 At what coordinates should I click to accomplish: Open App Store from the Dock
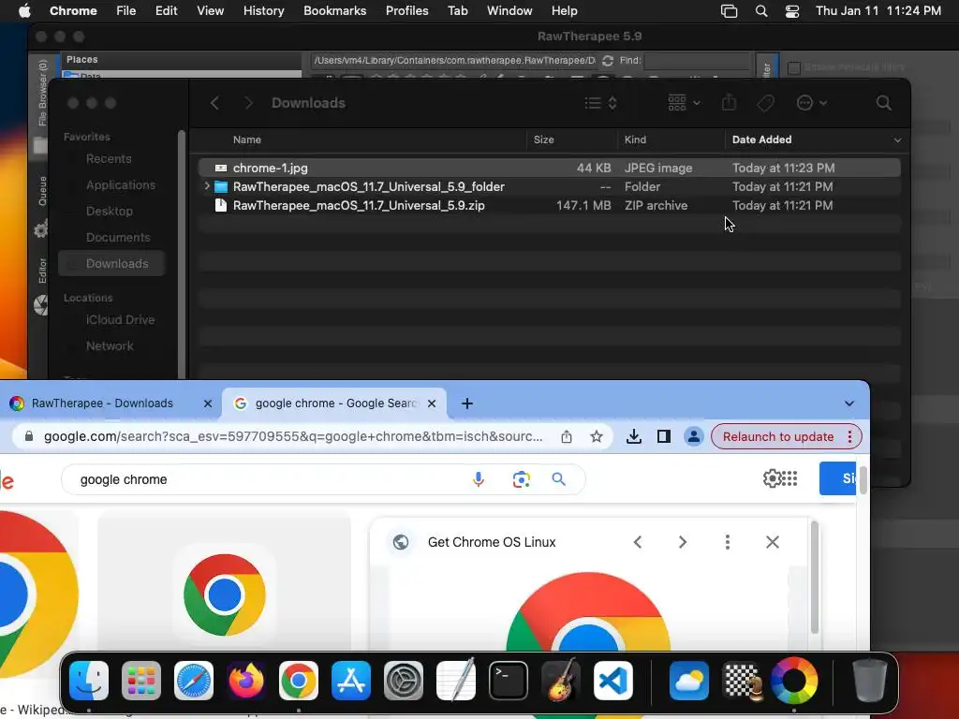click(x=351, y=681)
